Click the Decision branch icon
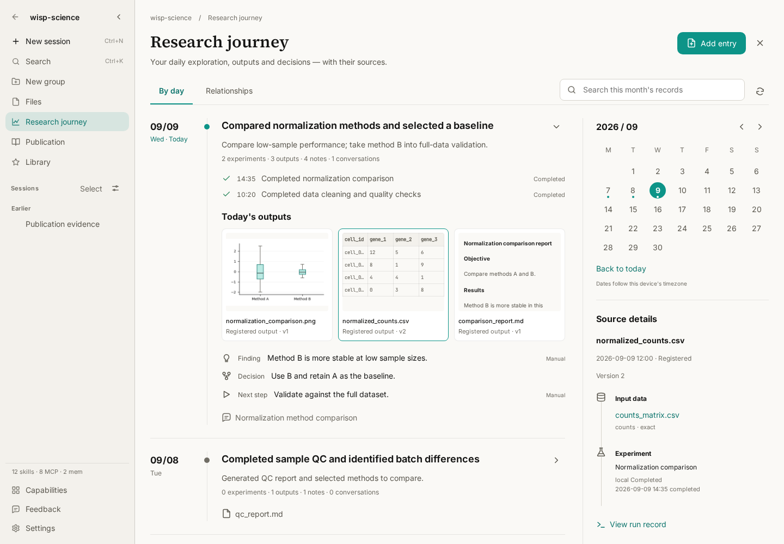 226,376
